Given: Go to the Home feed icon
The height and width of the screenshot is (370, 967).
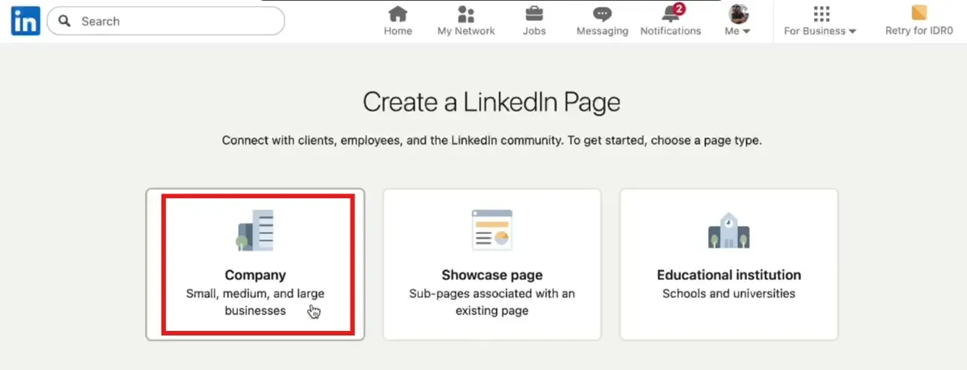Looking at the screenshot, I should click(x=398, y=14).
